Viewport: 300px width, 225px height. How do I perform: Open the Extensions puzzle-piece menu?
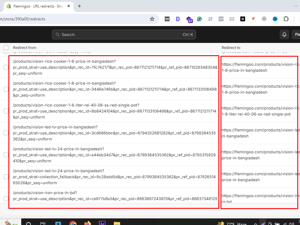pyautogui.click(x=286, y=19)
